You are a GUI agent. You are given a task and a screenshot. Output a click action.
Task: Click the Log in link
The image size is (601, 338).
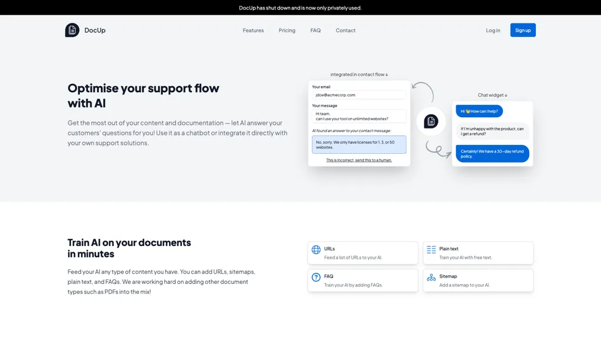[x=493, y=31]
